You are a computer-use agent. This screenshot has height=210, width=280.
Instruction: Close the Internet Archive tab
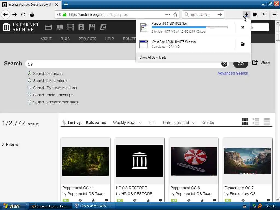[x=57, y=5]
